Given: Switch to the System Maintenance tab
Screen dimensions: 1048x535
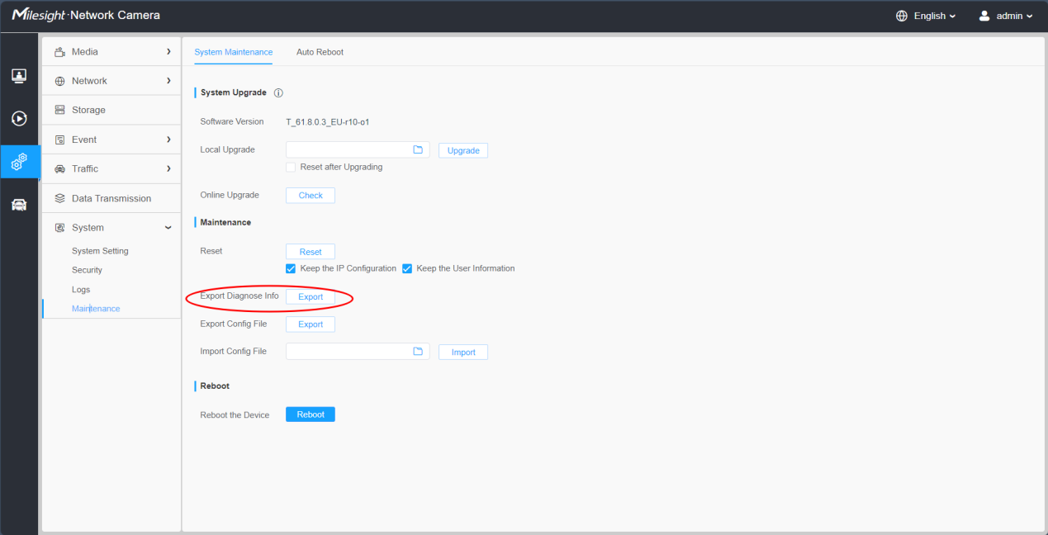Looking at the screenshot, I should 233,52.
